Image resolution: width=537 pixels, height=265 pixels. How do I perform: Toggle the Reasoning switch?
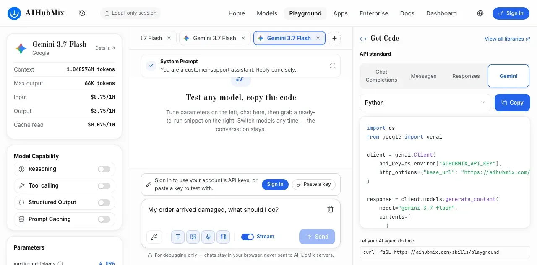104,169
